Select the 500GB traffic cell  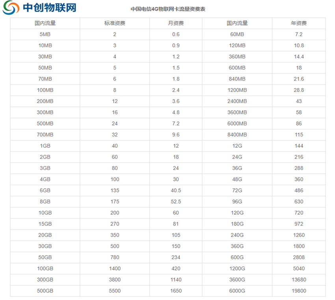pyautogui.click(x=45, y=291)
